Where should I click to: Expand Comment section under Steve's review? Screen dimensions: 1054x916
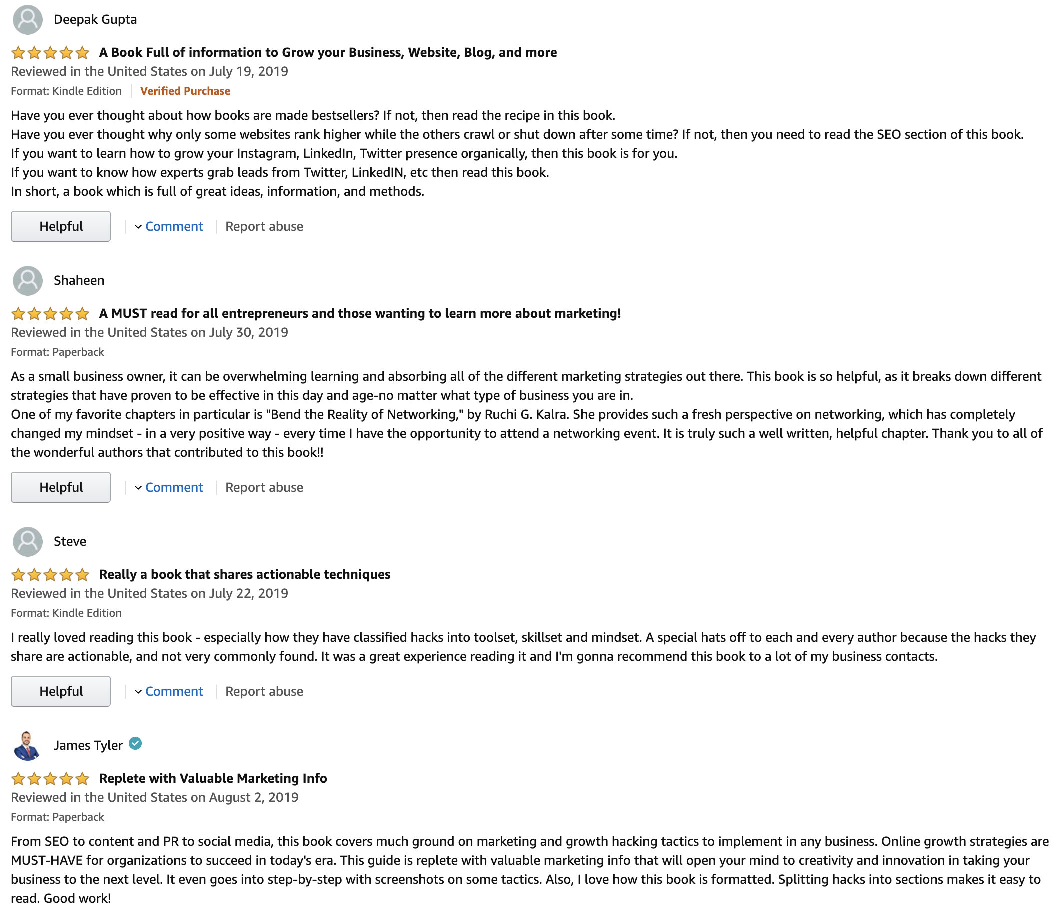pyautogui.click(x=169, y=691)
